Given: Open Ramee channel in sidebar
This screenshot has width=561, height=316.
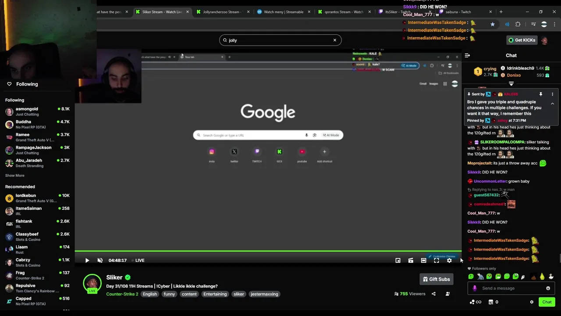Looking at the screenshot, I should [37, 137].
